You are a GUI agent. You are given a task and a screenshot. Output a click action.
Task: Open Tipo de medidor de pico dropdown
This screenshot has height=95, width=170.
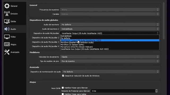110,61
